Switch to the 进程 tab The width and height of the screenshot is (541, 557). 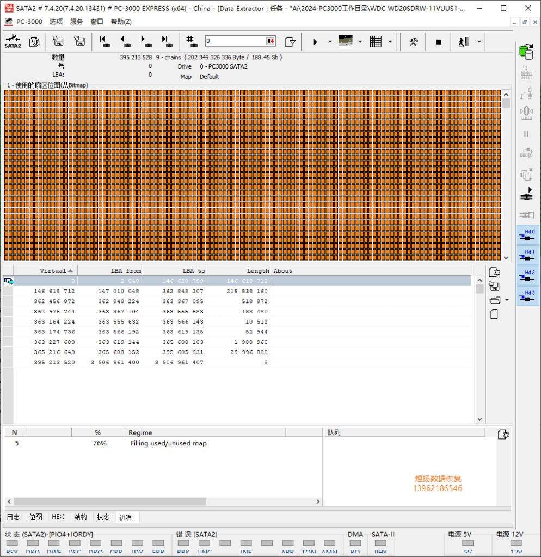point(126,518)
